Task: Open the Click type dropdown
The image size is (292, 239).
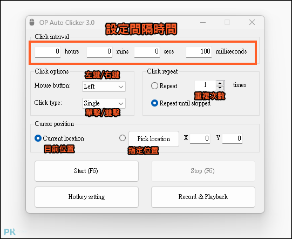Action: pyautogui.click(x=104, y=103)
